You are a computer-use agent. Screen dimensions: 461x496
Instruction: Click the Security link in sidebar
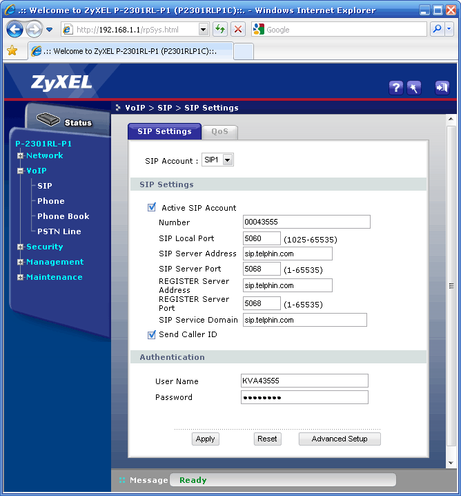tap(45, 247)
